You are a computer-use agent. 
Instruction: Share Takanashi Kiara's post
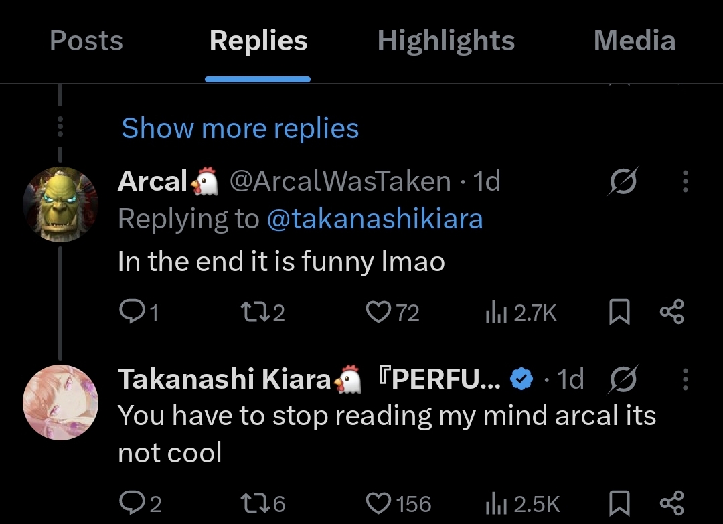(x=671, y=503)
